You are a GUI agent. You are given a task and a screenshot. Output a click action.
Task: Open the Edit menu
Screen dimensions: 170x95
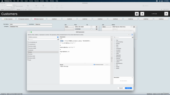pyautogui.click(x=18, y=1)
